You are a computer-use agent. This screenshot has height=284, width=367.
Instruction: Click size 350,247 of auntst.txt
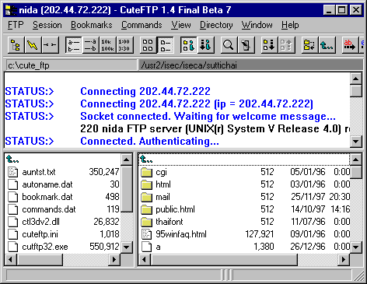click(x=104, y=172)
